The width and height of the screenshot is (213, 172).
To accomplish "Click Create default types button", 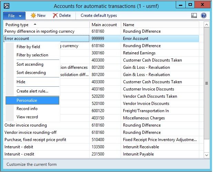I will pyautogui.click(x=99, y=15).
